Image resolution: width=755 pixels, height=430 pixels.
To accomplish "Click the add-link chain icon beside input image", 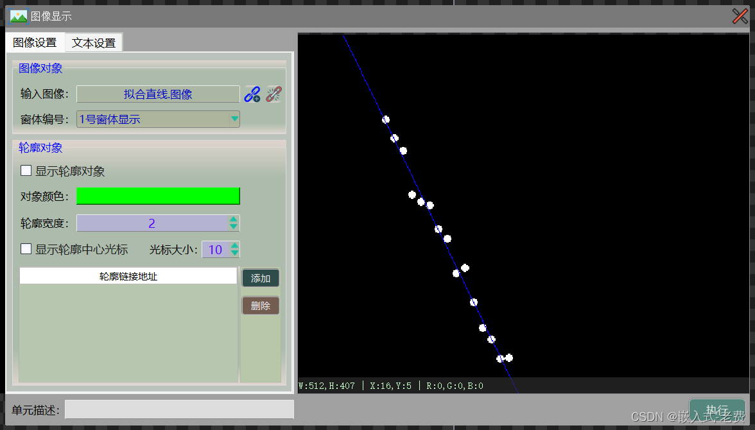I will coord(252,94).
